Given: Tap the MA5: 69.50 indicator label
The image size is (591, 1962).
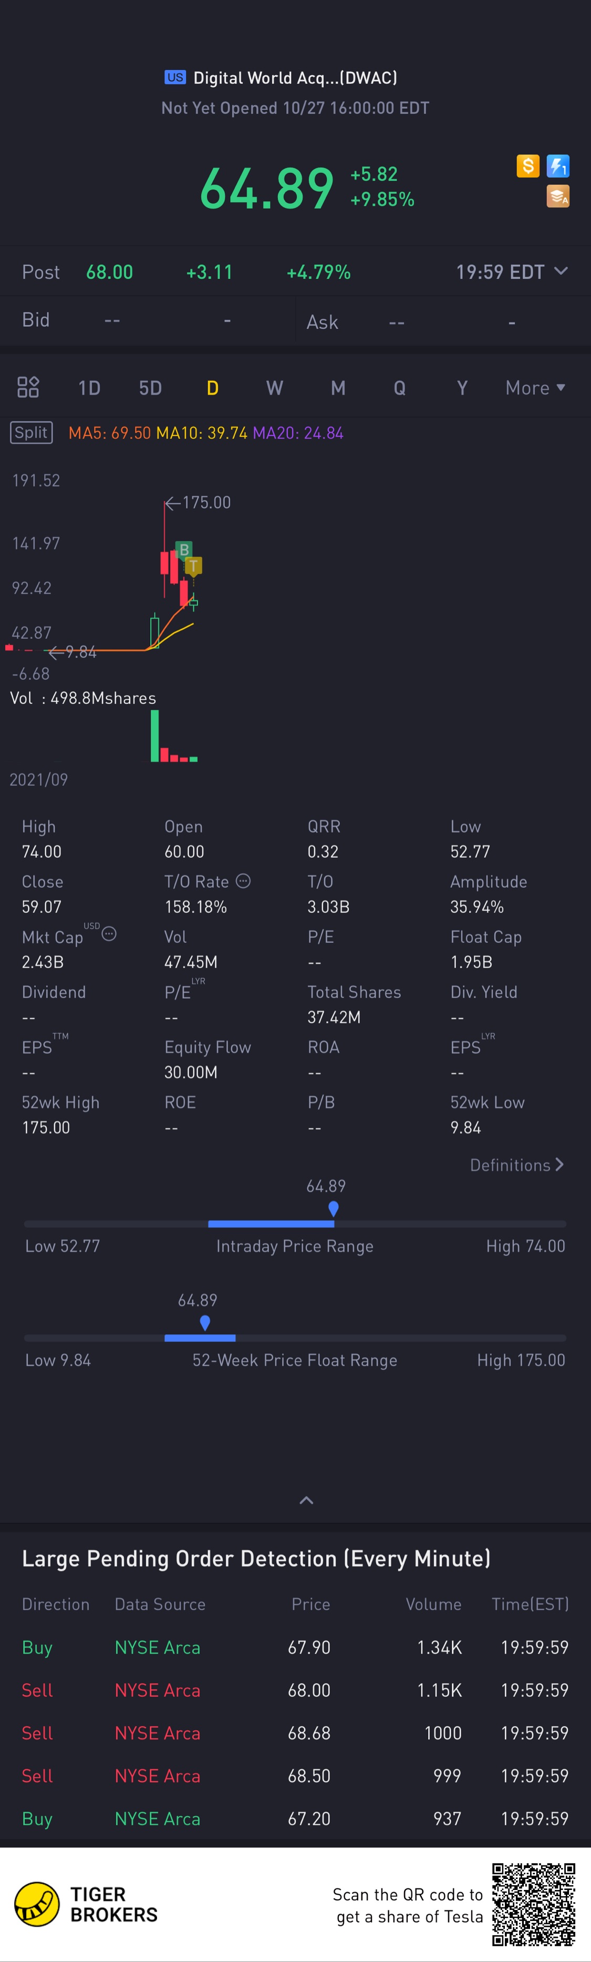Looking at the screenshot, I should 110,433.
